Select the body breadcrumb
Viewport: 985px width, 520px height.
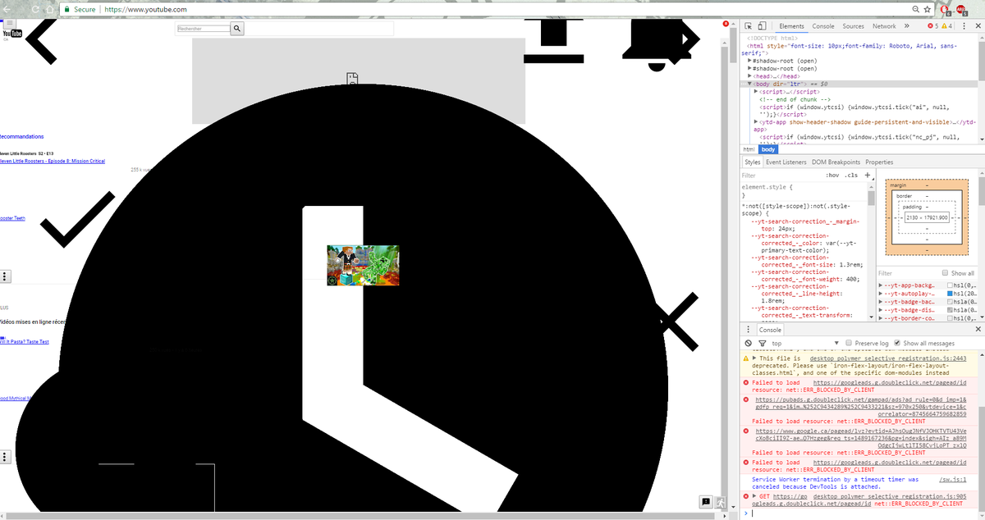[x=767, y=149]
